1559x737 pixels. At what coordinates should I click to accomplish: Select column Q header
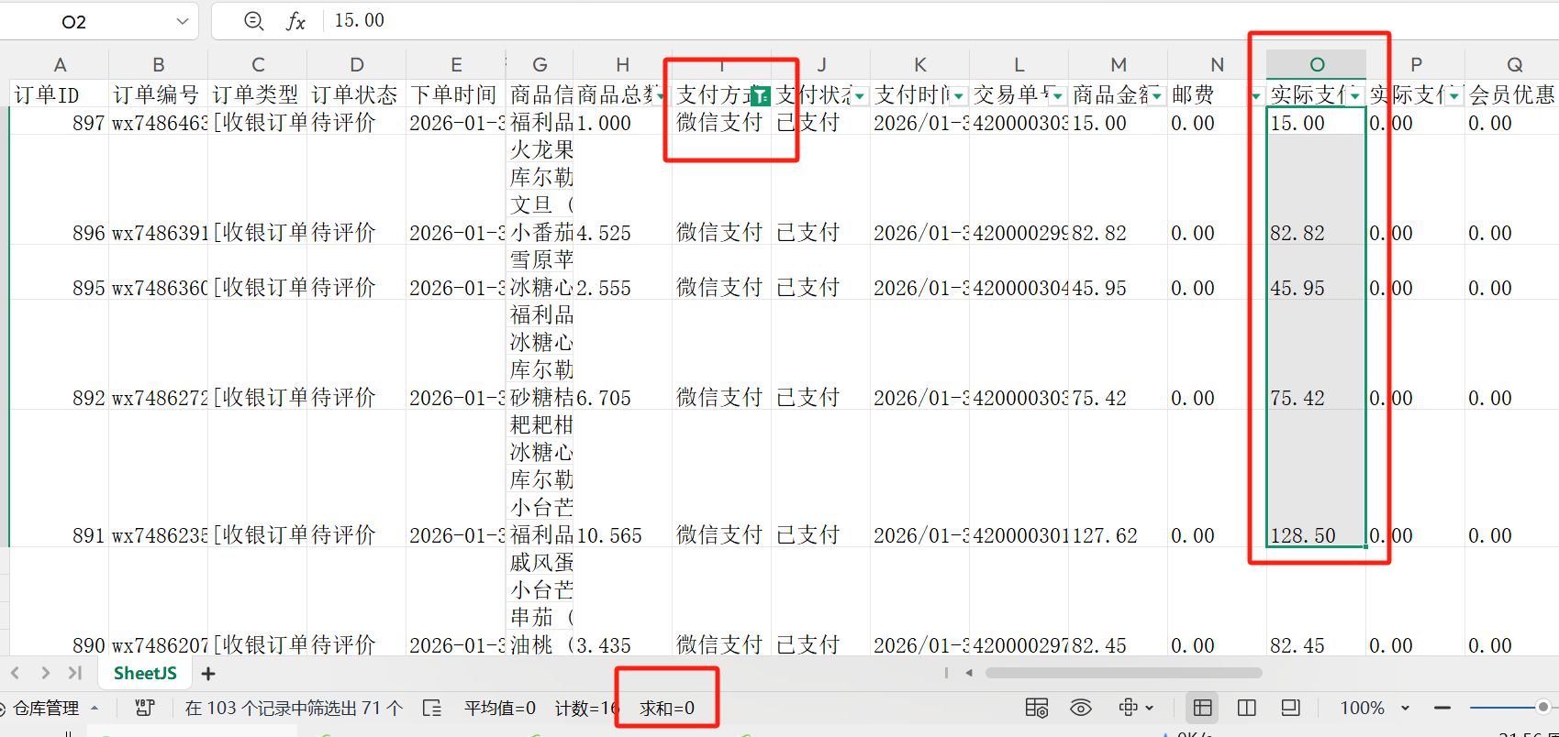(x=1512, y=64)
